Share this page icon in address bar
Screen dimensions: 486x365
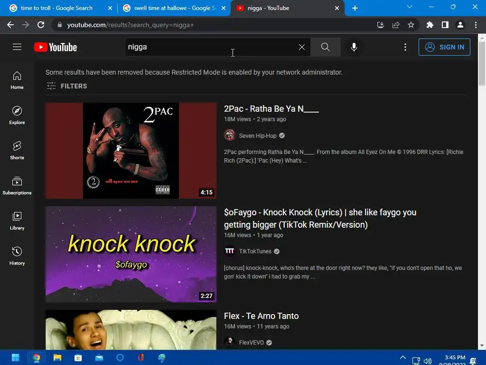coord(396,25)
